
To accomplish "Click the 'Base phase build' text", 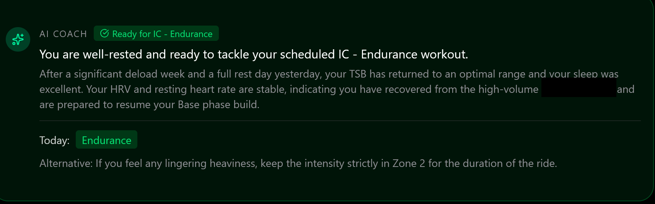I will pos(218,105).
